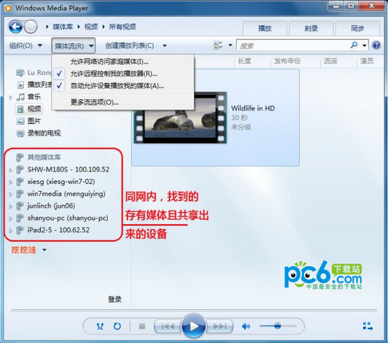
Task: Click the win7media device icon
Action: pos(20,194)
